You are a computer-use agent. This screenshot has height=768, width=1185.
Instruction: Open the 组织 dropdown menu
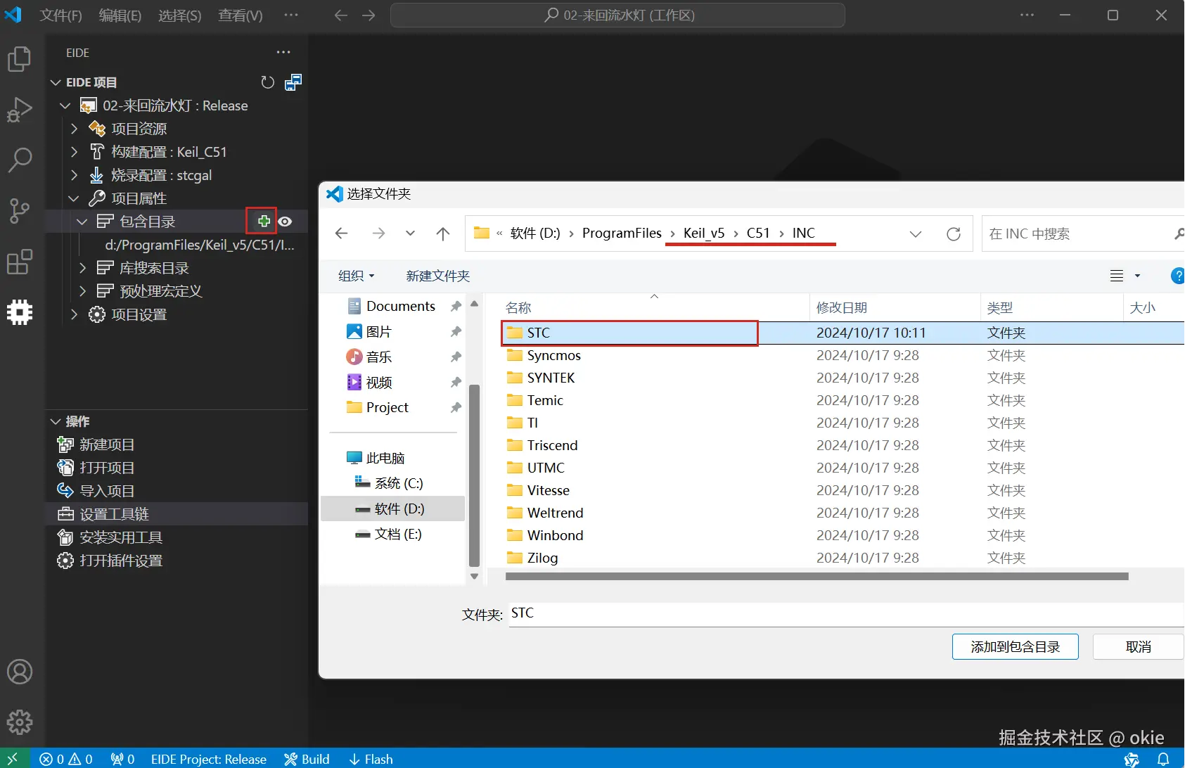pyautogui.click(x=357, y=276)
